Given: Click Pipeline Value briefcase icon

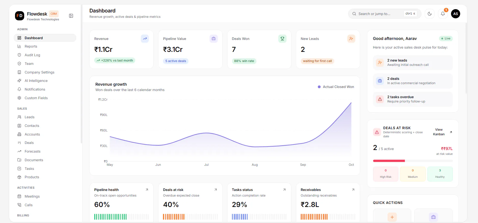Looking at the screenshot, I should click(x=214, y=39).
